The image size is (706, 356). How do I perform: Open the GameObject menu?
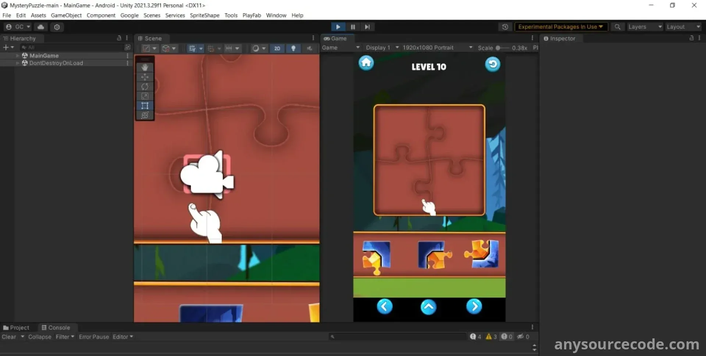66,15
